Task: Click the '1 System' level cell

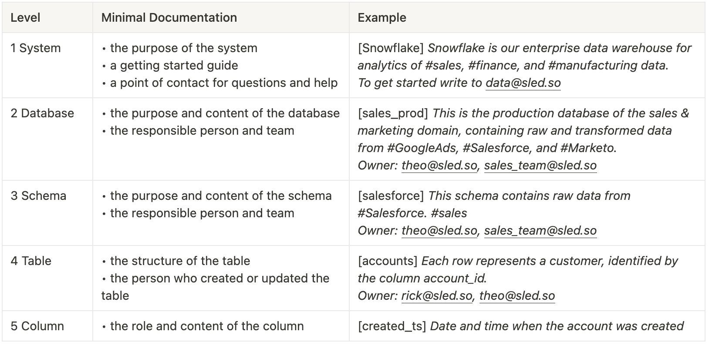Action: pos(36,48)
